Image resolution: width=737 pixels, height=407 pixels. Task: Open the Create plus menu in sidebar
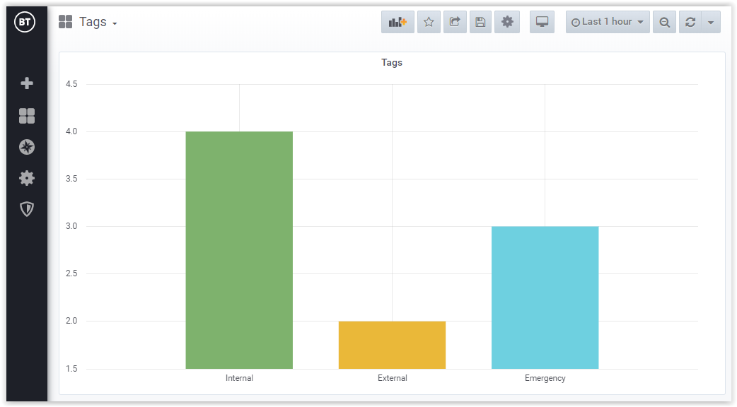[27, 83]
